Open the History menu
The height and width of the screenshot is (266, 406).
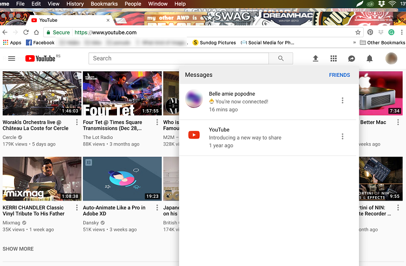click(x=75, y=4)
